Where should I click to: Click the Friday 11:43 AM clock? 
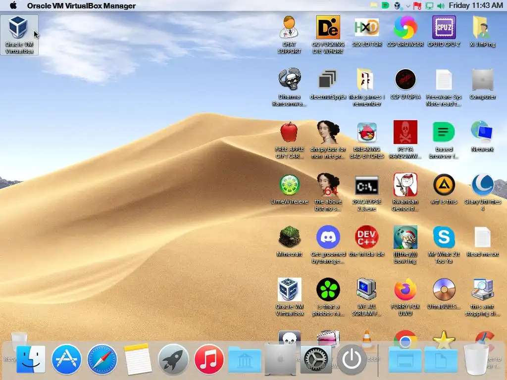point(476,5)
